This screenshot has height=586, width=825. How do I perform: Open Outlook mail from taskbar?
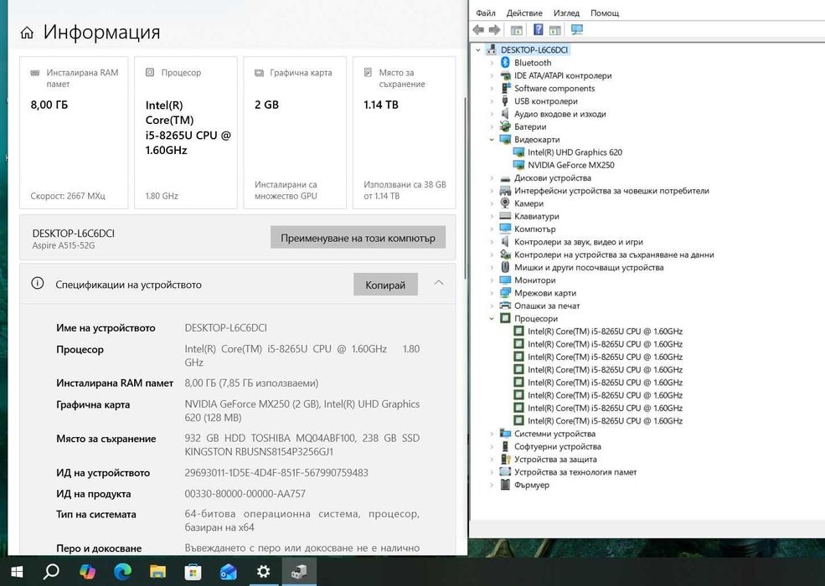[x=228, y=571]
